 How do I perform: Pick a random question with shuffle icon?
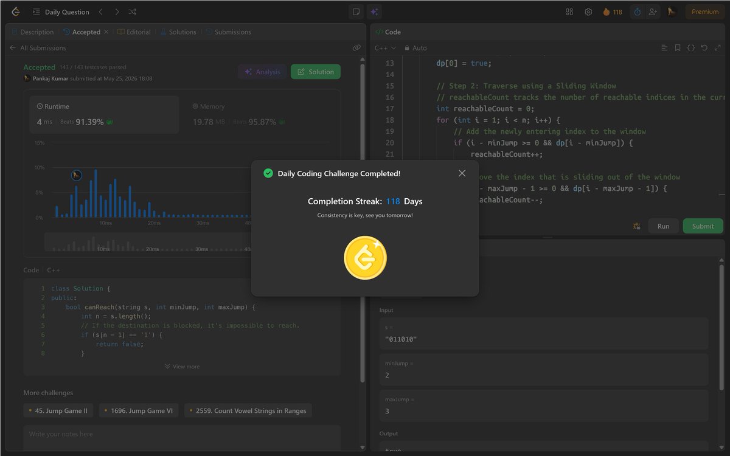tap(133, 12)
